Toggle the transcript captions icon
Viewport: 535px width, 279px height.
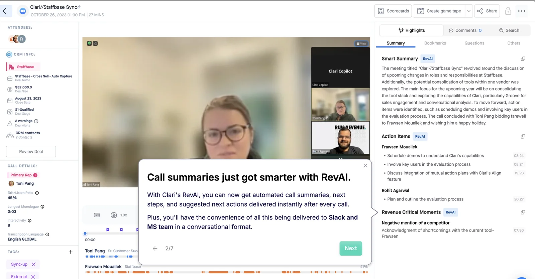click(x=97, y=215)
